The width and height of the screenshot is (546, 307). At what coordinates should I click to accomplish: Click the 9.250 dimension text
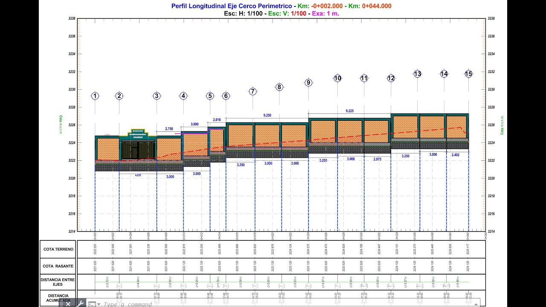pos(267,115)
